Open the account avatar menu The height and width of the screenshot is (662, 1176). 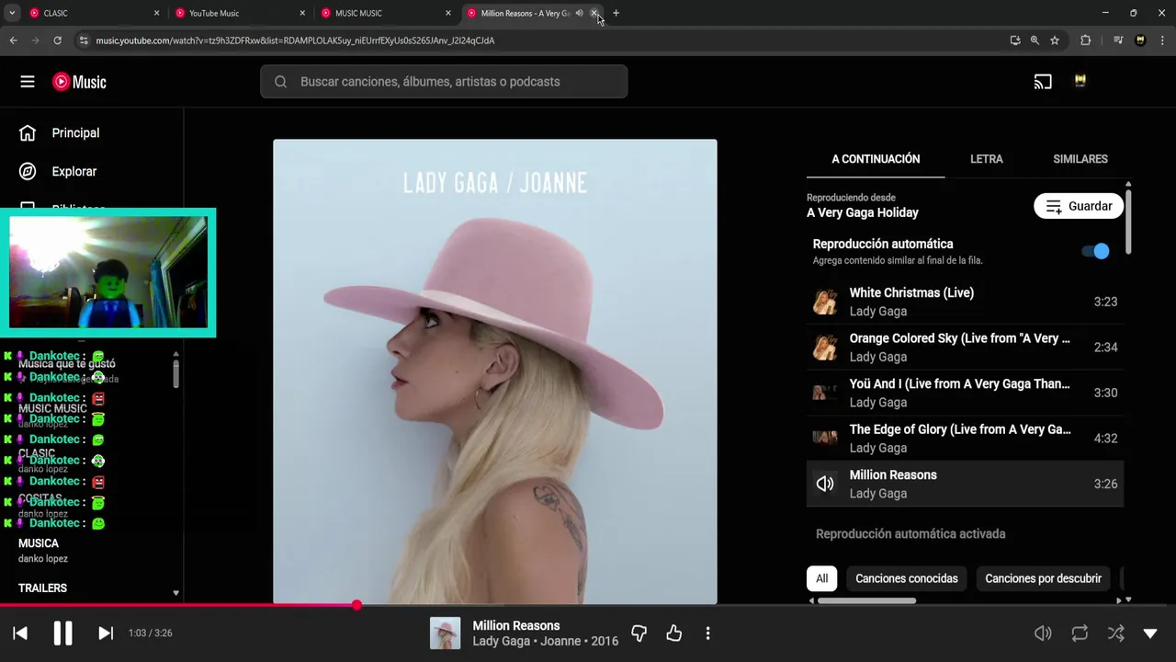[x=1080, y=81]
